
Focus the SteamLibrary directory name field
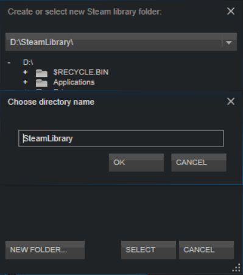121,138
